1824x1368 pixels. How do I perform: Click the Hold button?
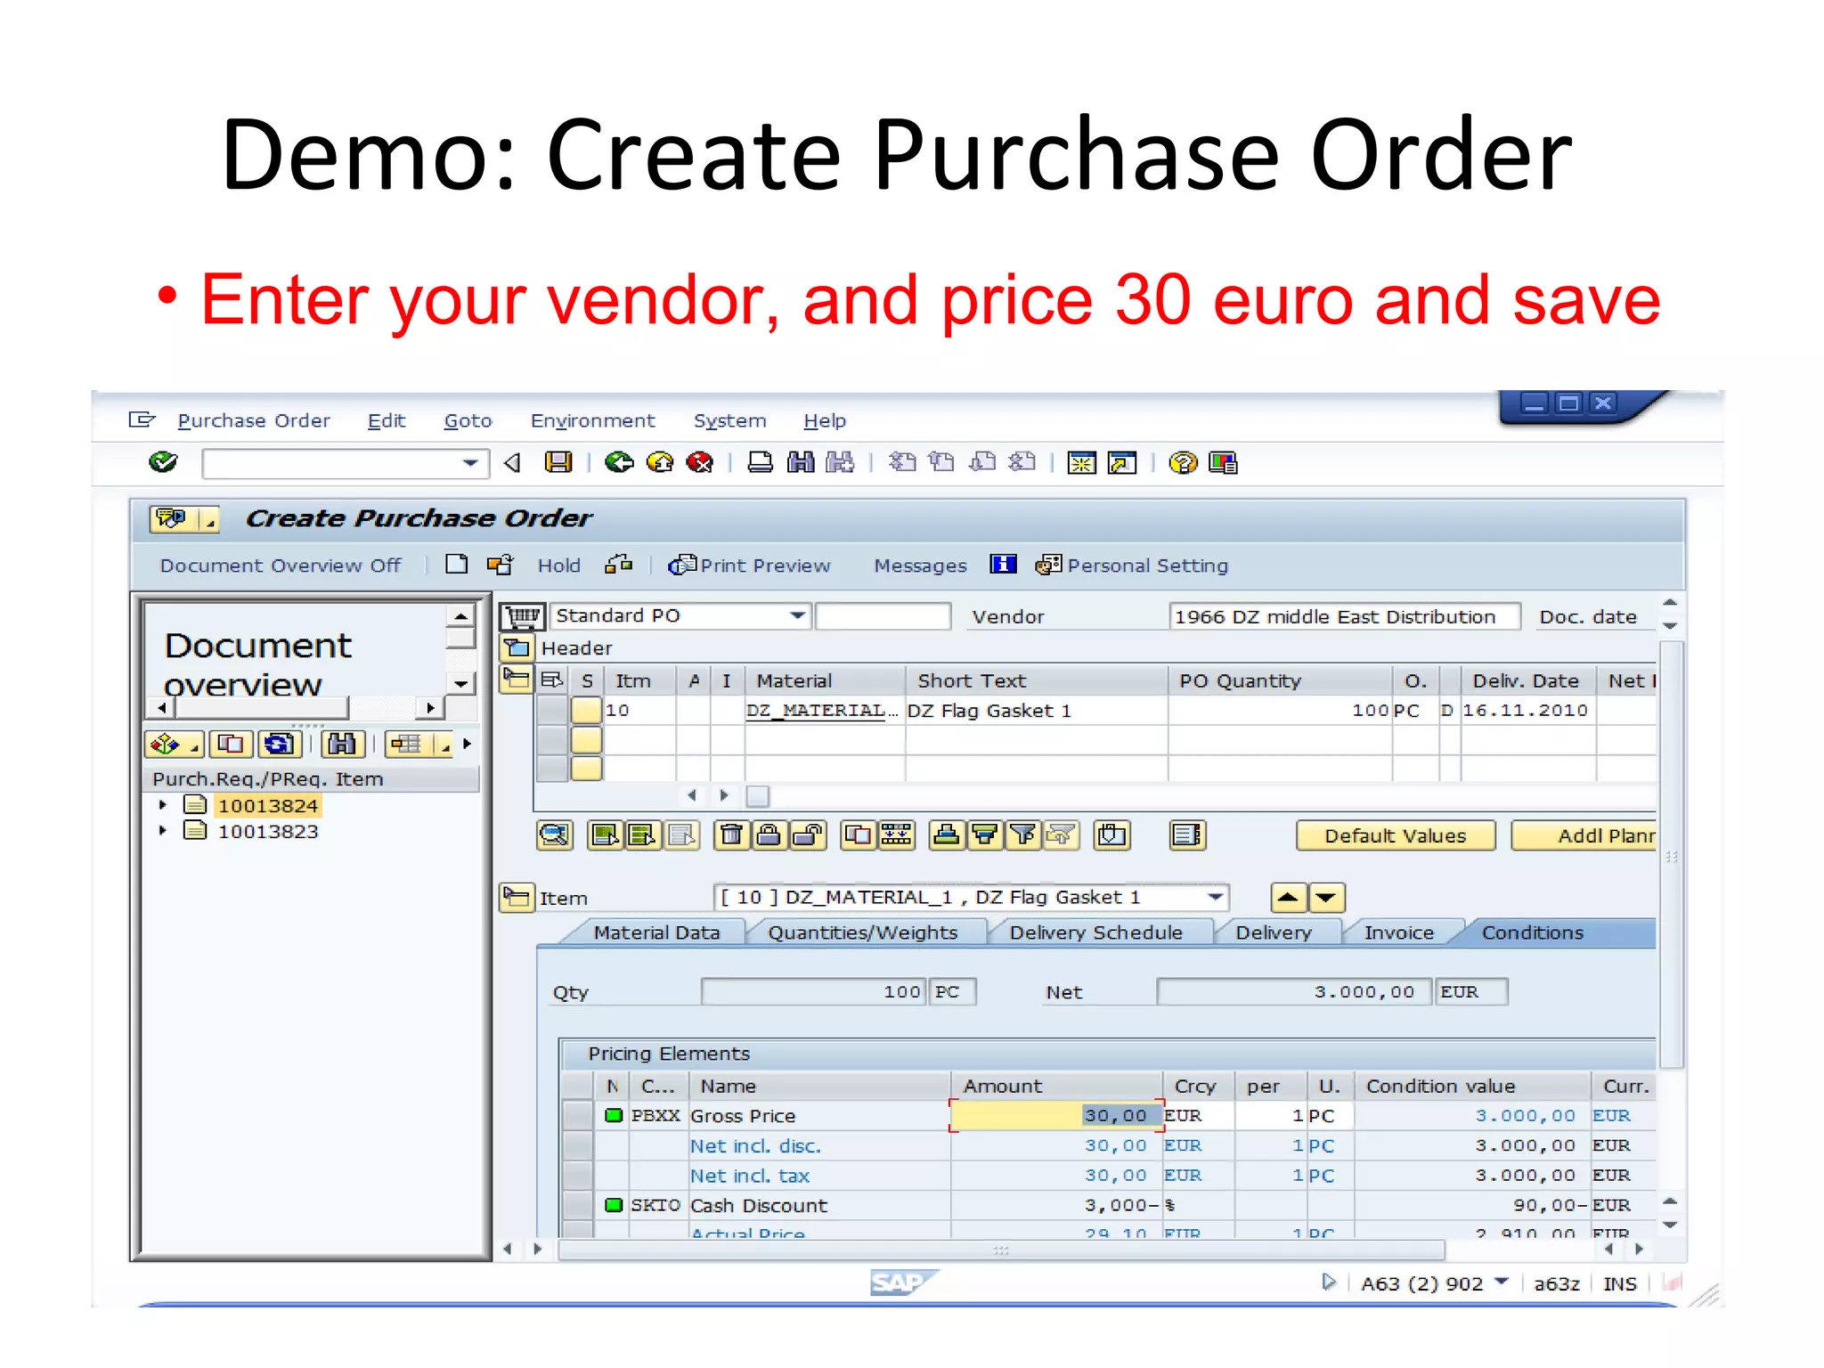[x=558, y=566]
